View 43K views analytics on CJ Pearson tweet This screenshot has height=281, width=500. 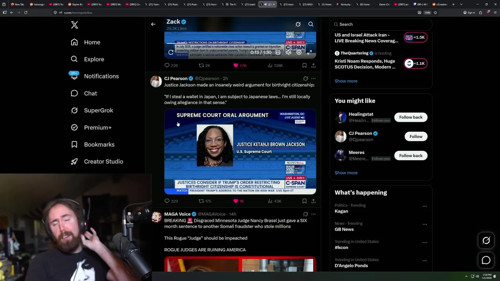tap(275, 201)
